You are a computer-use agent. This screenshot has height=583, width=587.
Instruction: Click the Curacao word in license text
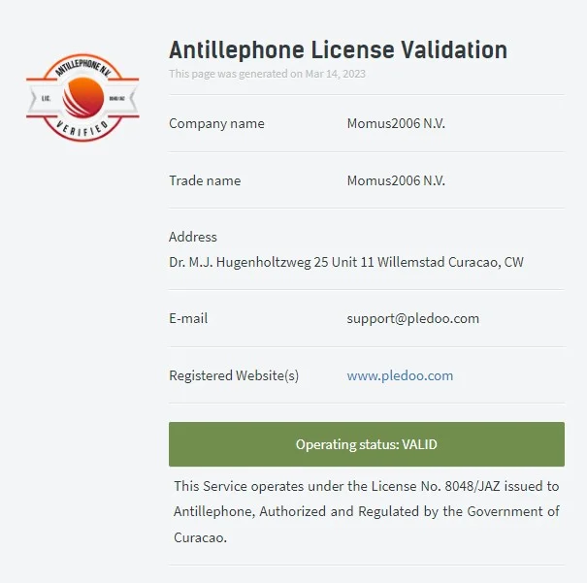point(200,537)
